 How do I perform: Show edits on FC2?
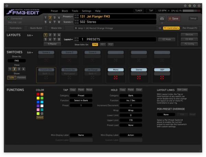[x=111, y=45]
